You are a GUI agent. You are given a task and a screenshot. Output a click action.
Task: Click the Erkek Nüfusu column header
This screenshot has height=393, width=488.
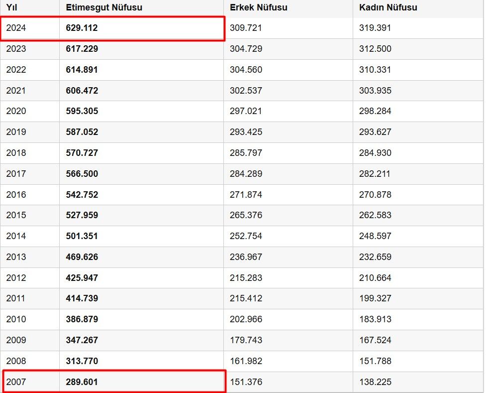pyautogui.click(x=259, y=7)
